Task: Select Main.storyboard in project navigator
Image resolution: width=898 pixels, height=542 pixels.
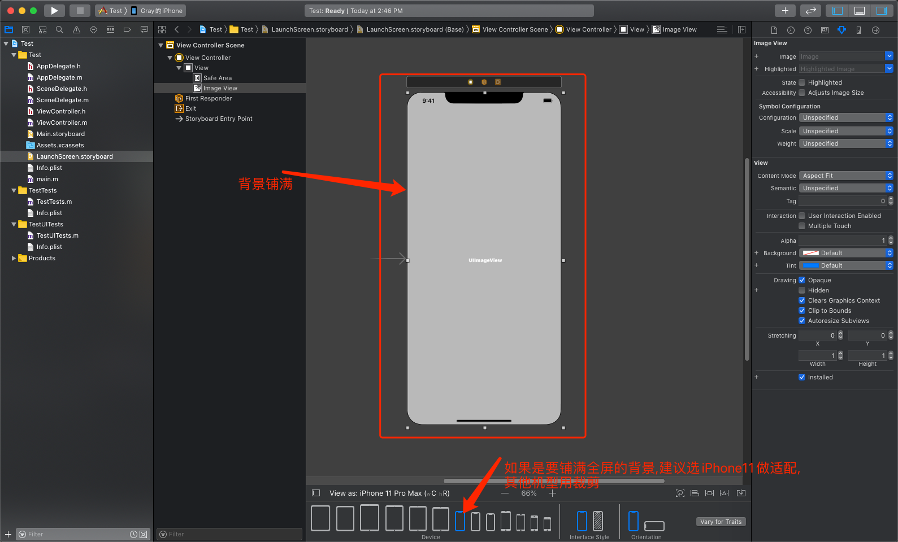Action: (60, 134)
